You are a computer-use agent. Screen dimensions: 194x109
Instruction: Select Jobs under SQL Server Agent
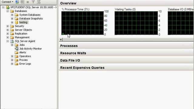click(22, 45)
